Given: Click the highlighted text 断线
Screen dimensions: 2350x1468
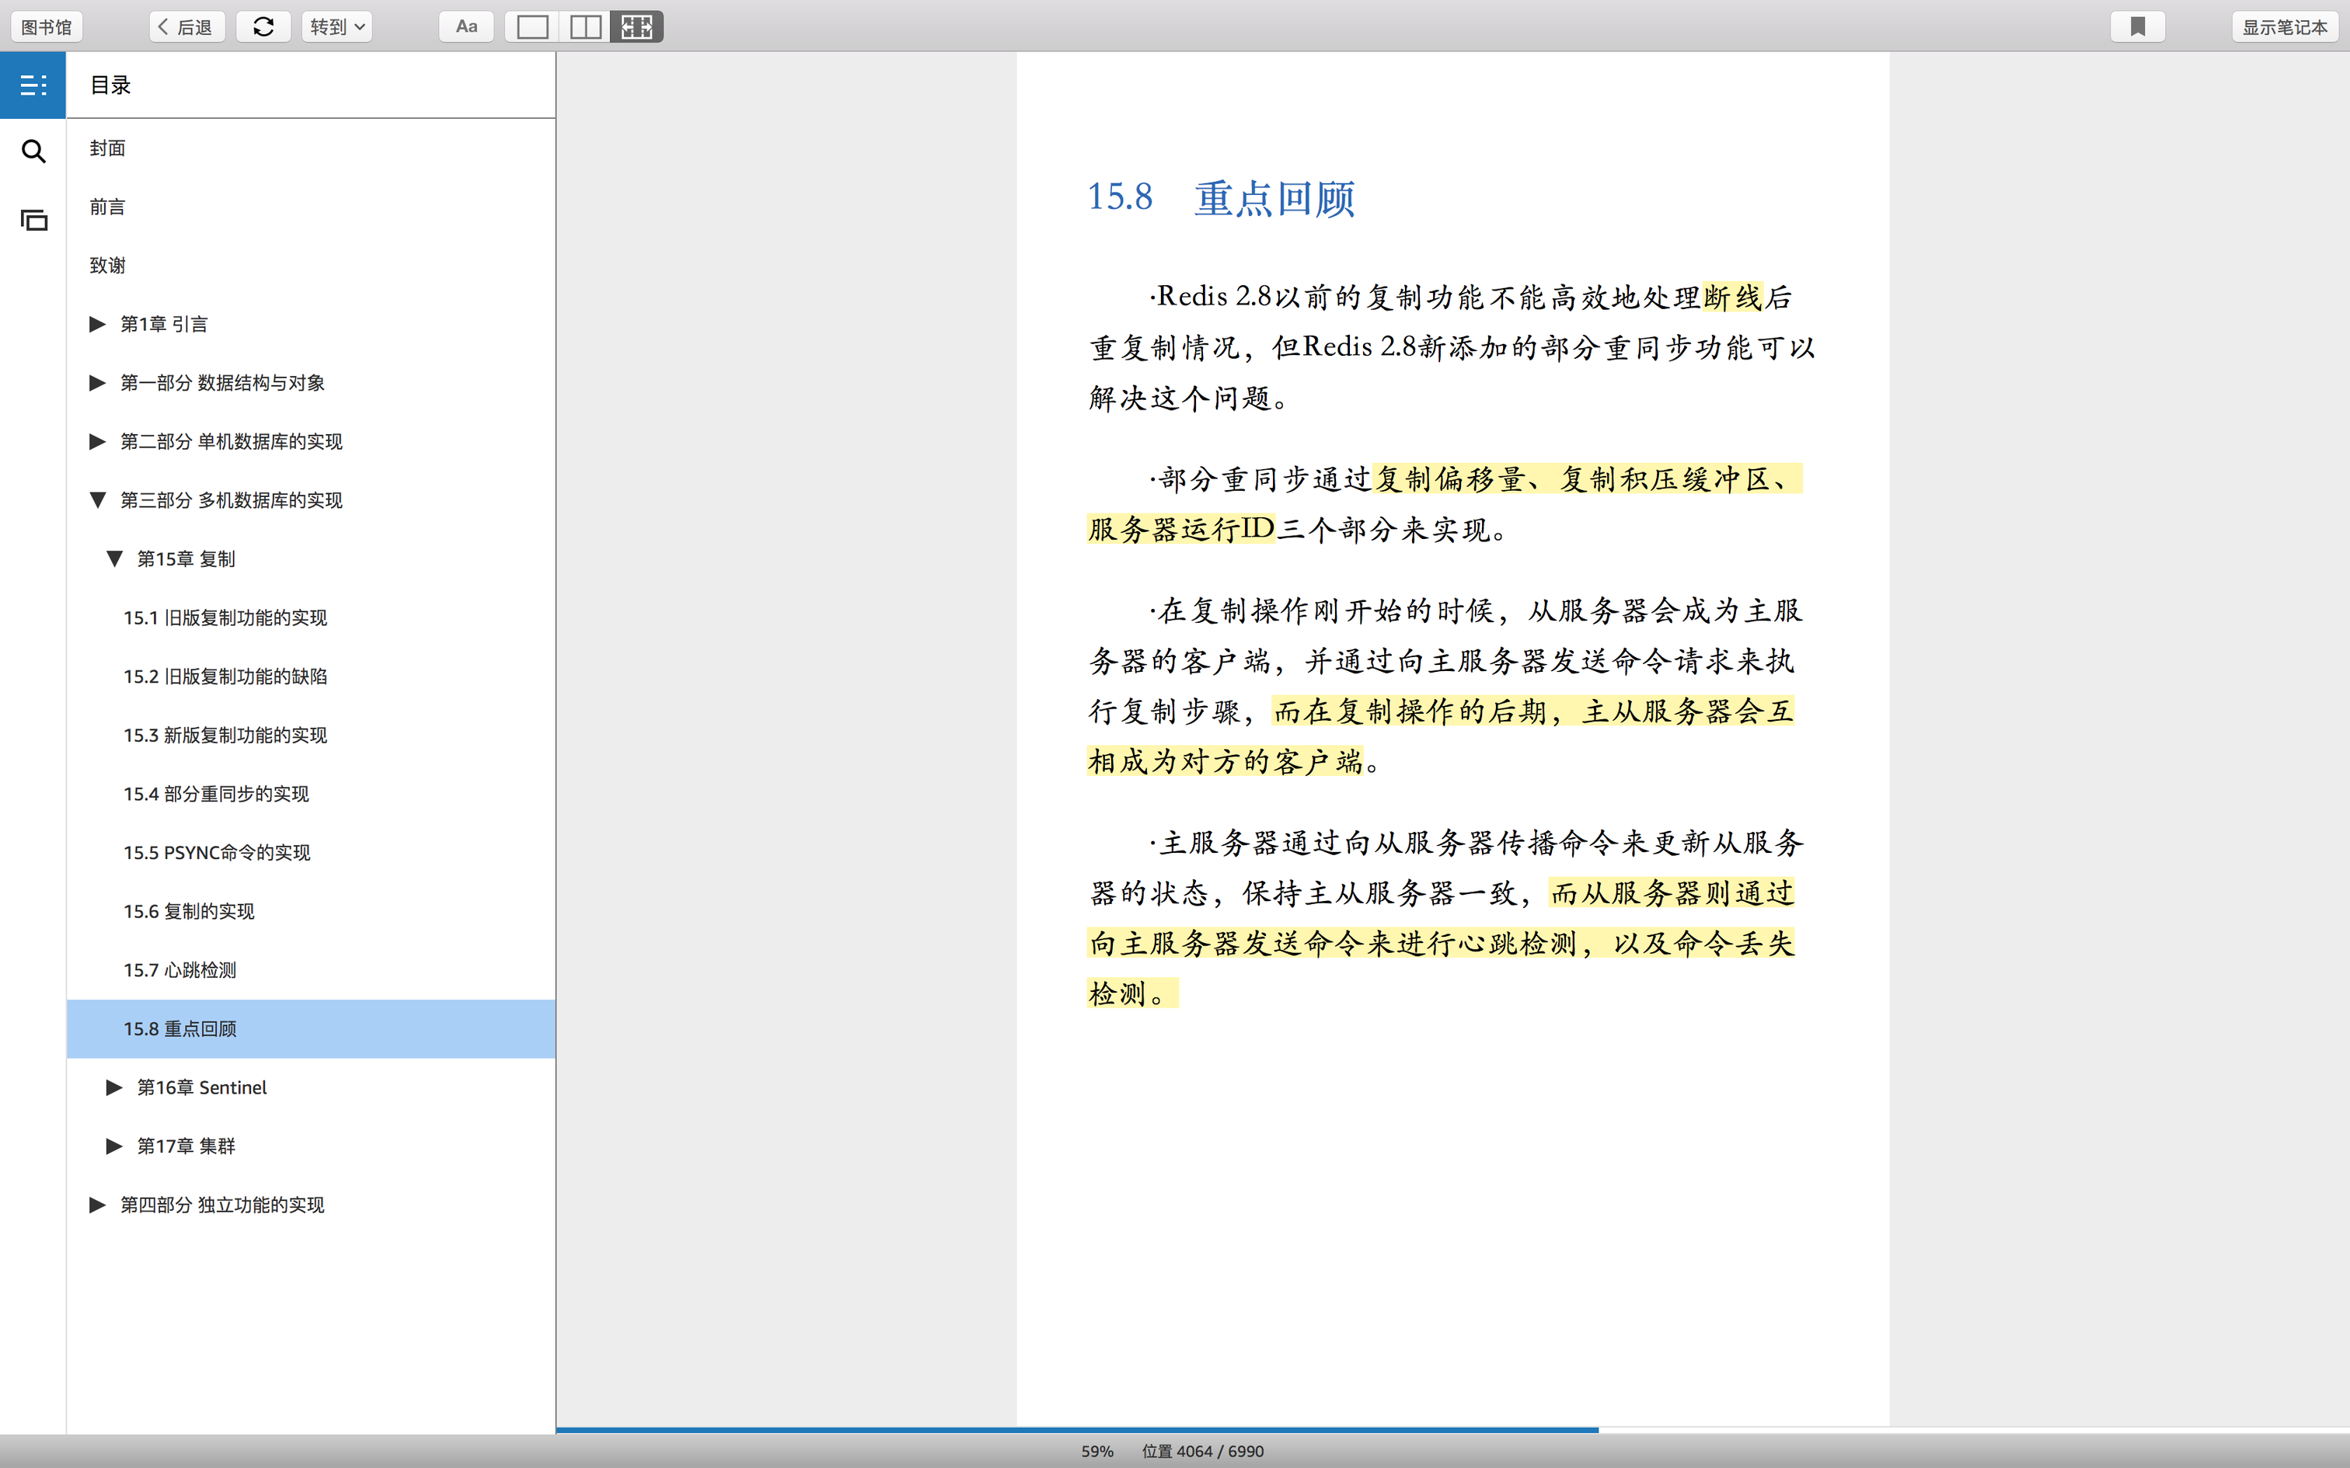Looking at the screenshot, I should (x=1732, y=297).
